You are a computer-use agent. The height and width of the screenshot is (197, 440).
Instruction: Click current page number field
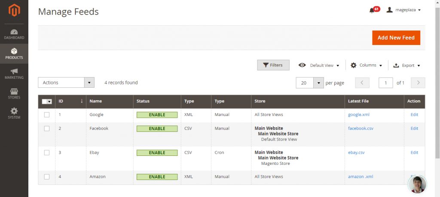[385, 83]
